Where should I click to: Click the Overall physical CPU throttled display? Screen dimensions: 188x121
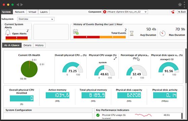click(22, 98)
